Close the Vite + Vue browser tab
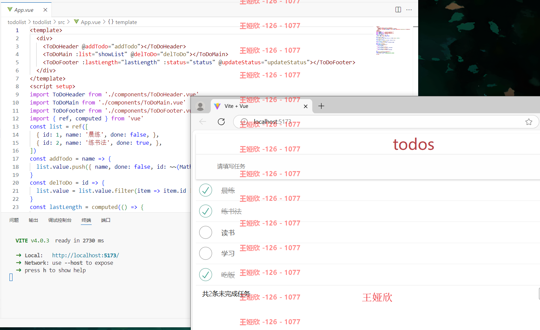This screenshot has height=330, width=540. click(306, 106)
